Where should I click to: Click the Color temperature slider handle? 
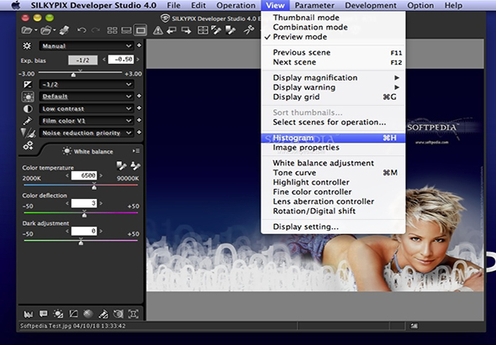[x=94, y=186]
